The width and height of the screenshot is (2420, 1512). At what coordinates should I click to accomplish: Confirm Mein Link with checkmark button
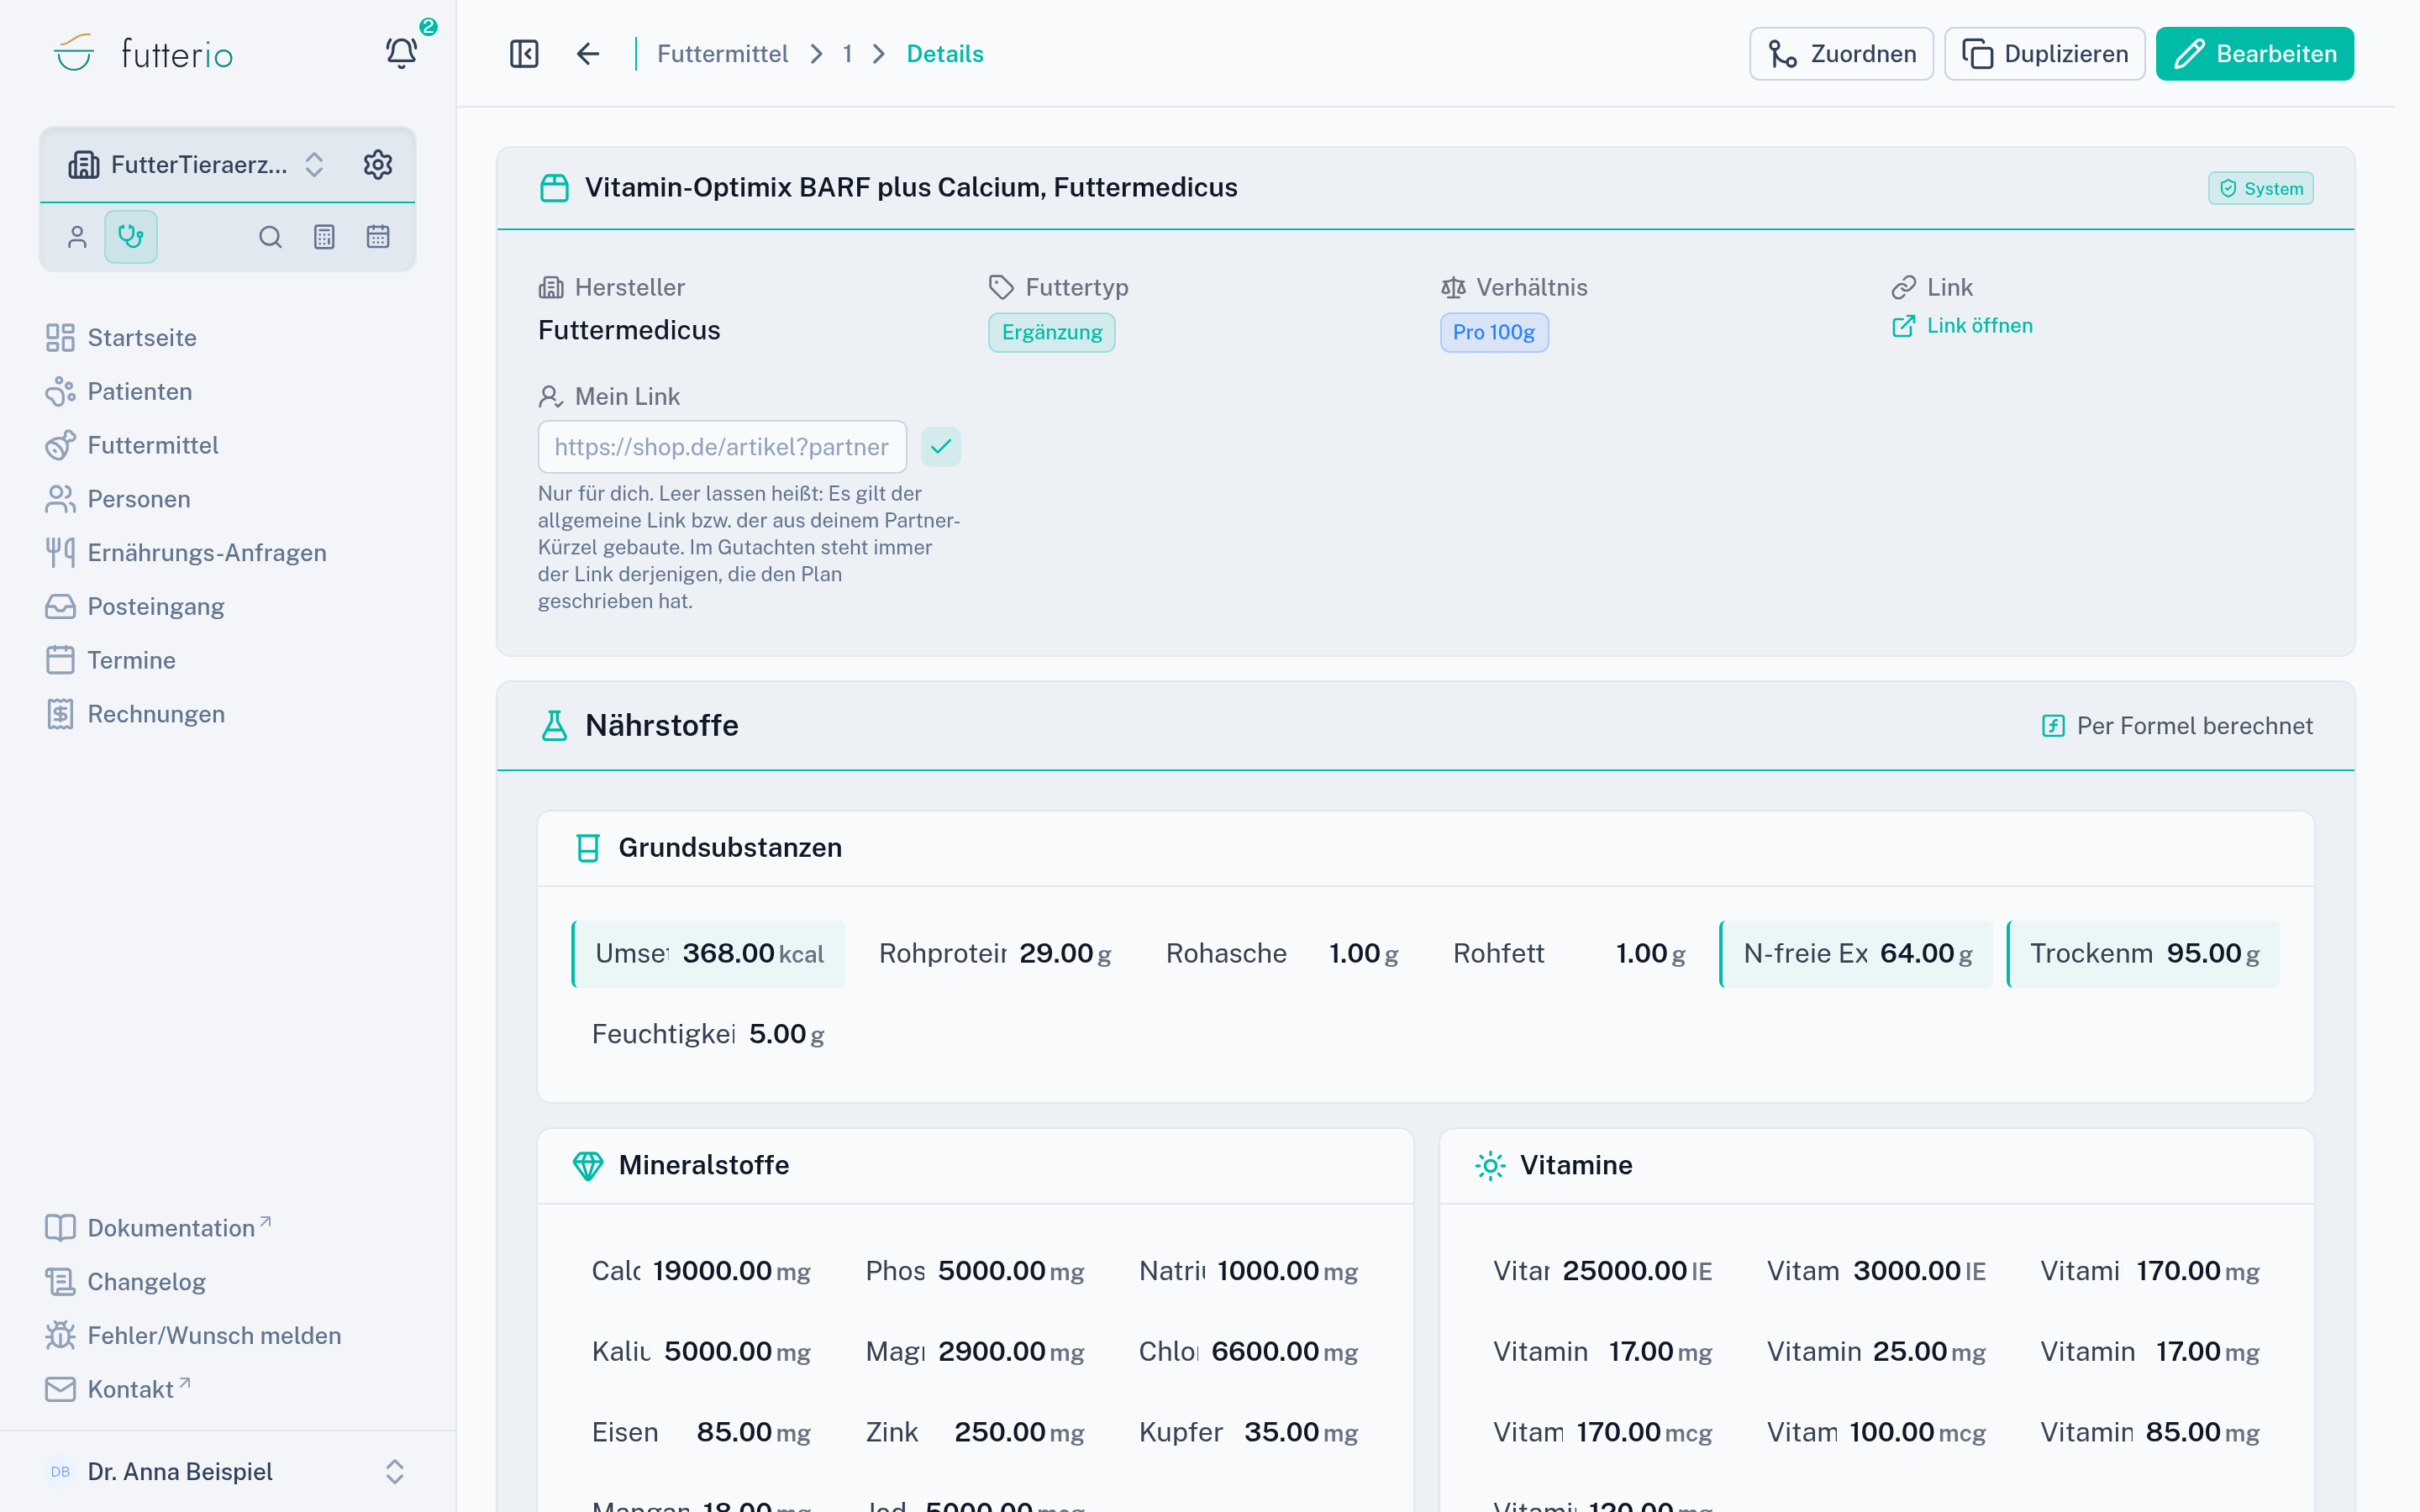pyautogui.click(x=941, y=447)
